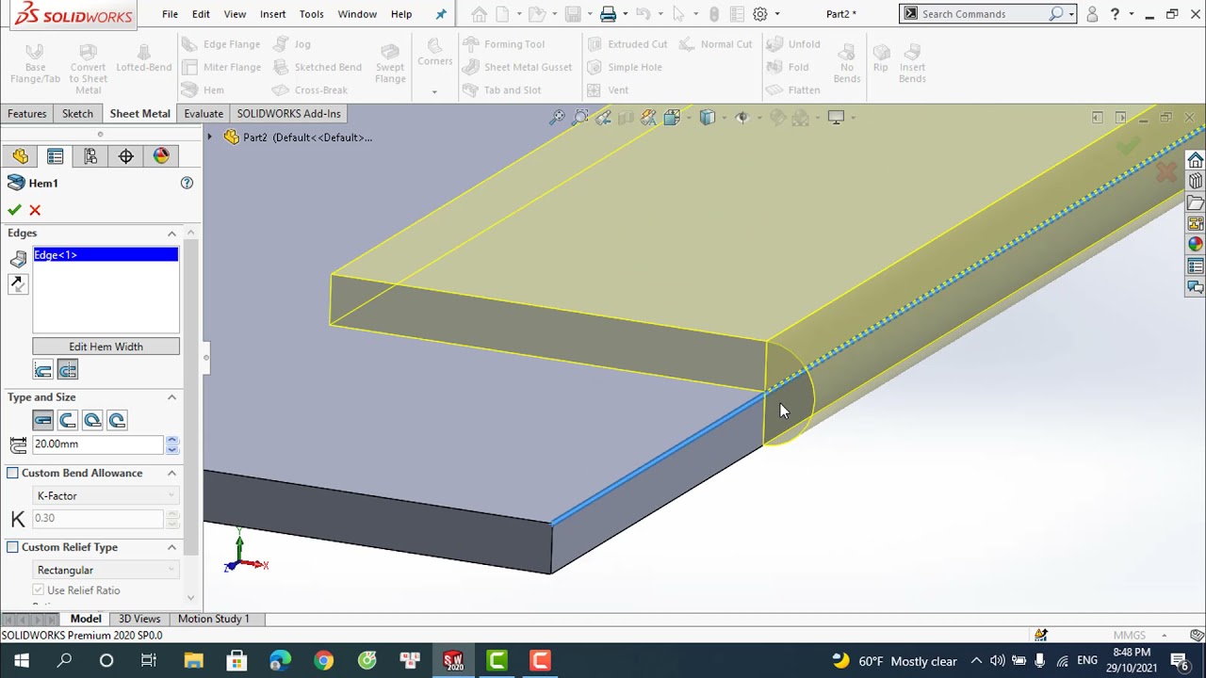
Task: Collapse the Type and Size section
Action: (x=171, y=397)
